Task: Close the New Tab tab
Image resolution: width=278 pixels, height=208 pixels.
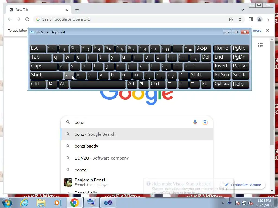Action: click(67, 10)
